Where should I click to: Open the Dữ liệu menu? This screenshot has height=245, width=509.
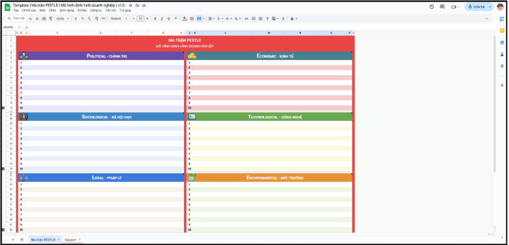pyautogui.click(x=82, y=10)
